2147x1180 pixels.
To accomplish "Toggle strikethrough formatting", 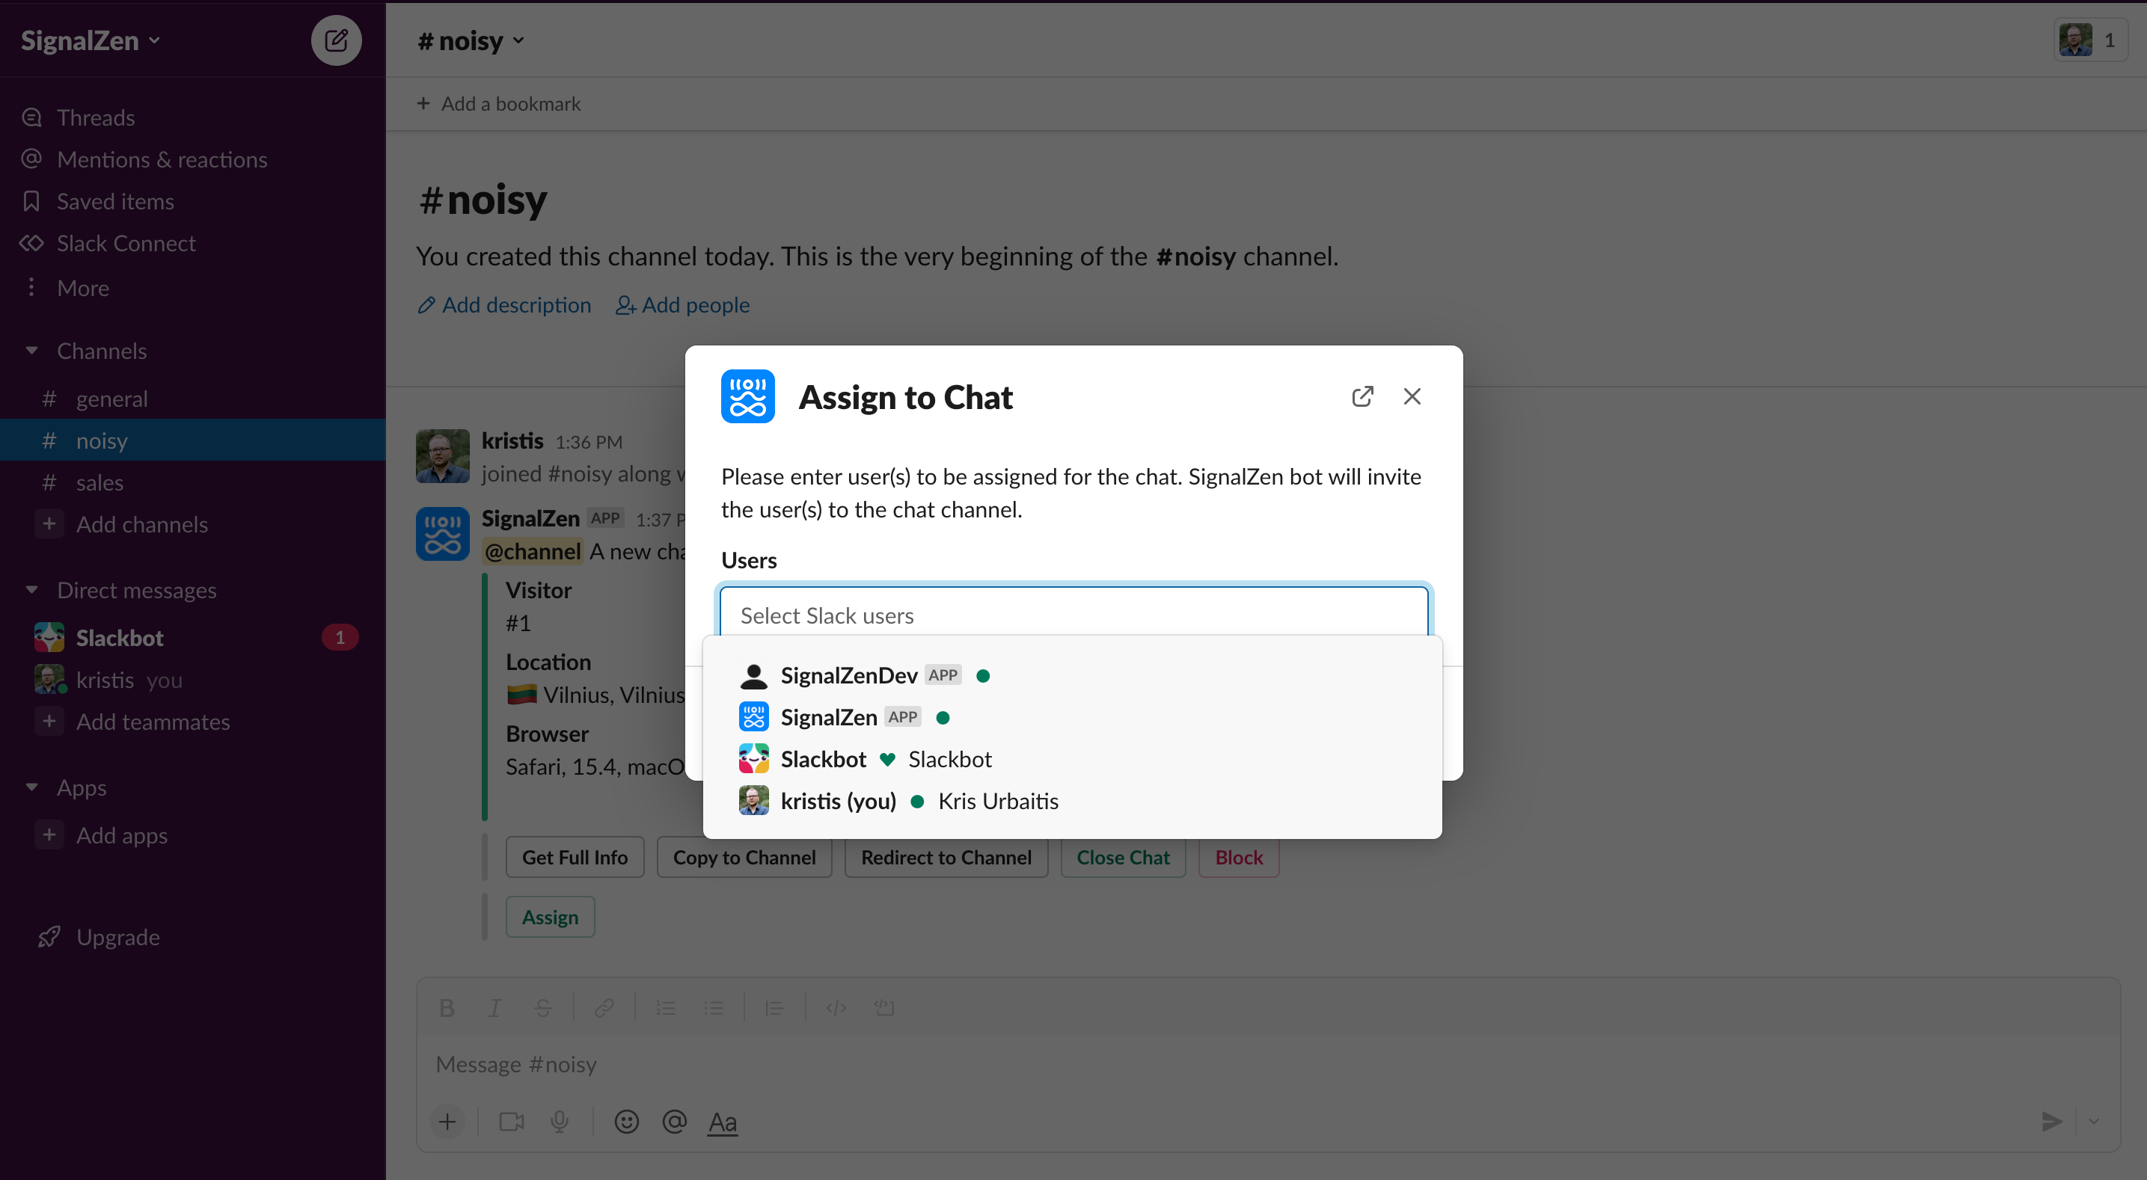I will coord(542,1007).
